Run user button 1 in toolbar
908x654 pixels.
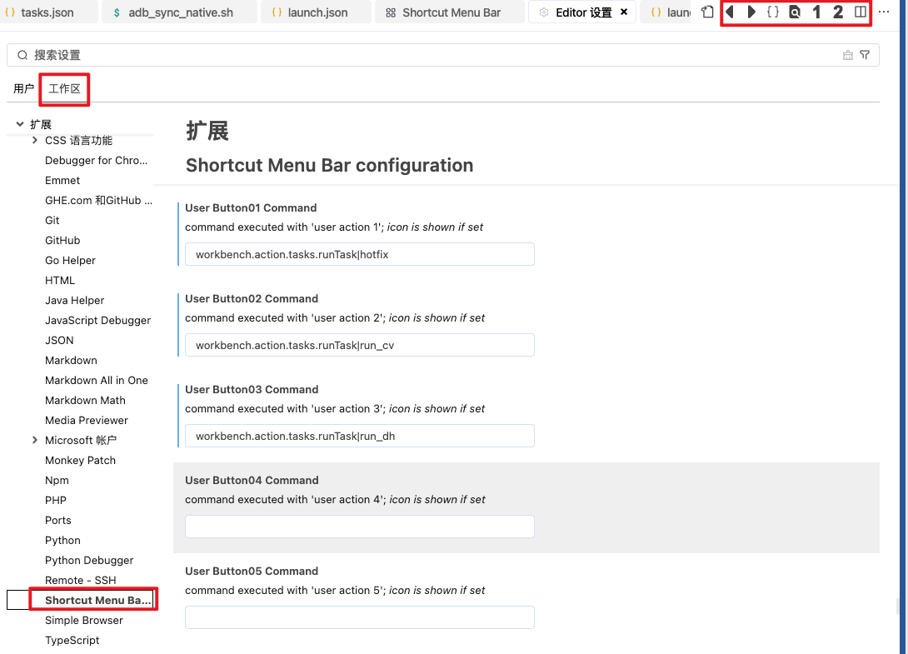[x=816, y=12]
